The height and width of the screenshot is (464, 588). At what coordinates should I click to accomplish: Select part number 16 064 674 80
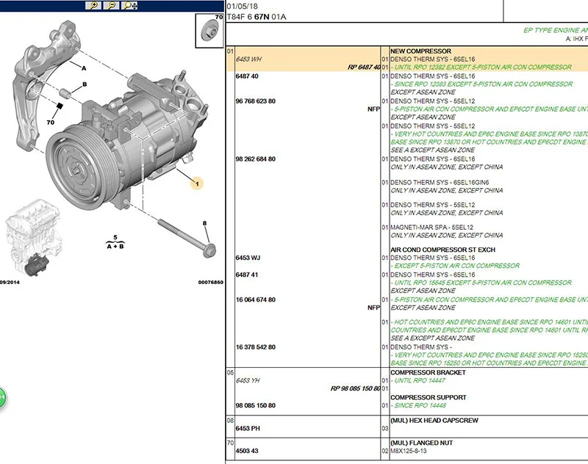255,300
